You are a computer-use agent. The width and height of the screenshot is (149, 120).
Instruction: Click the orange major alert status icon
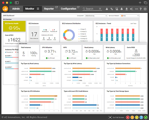click(132, 117)
